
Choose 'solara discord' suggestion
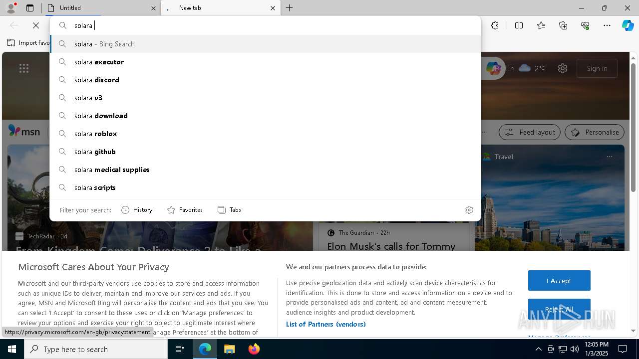(265, 80)
